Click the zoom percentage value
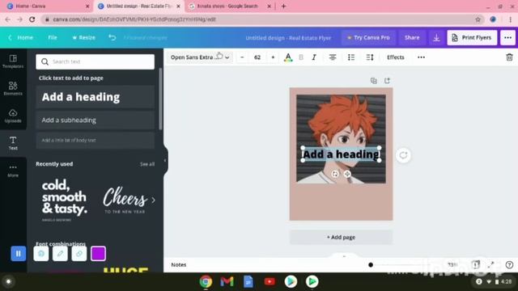This screenshot has width=518, height=291. tap(452, 264)
